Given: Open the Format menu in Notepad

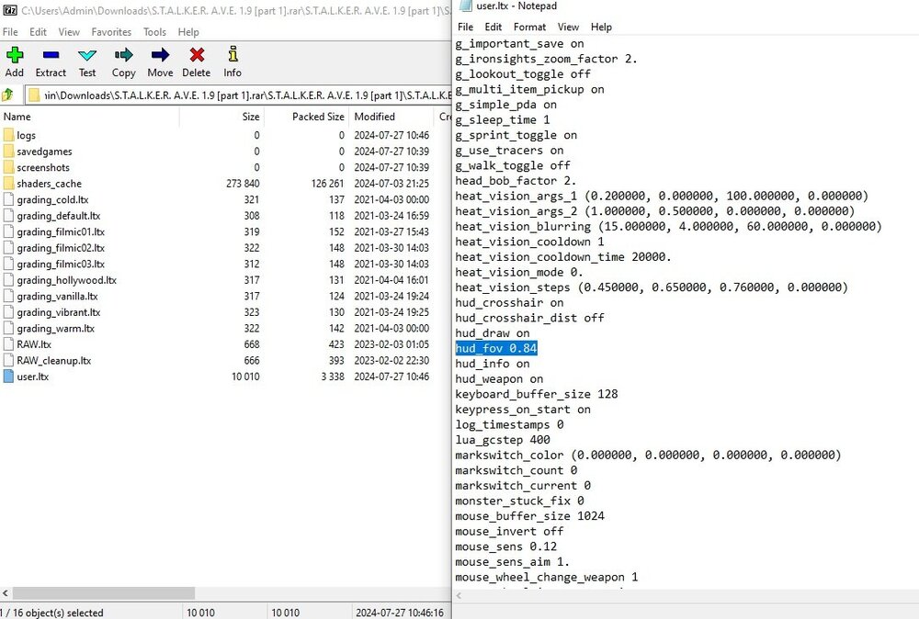Looking at the screenshot, I should [529, 28].
